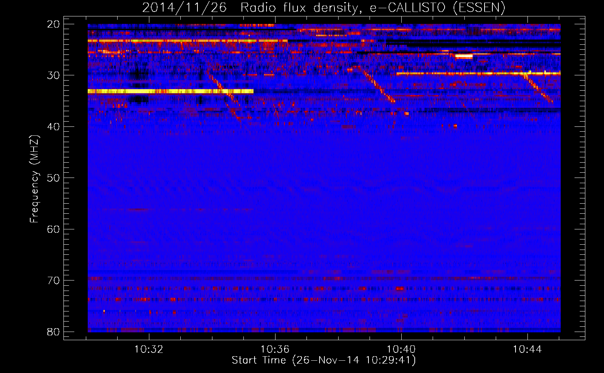Viewport: 604px width, 373px height.
Task: Click the 50 MHz frequency tick label
Action: click(53, 178)
